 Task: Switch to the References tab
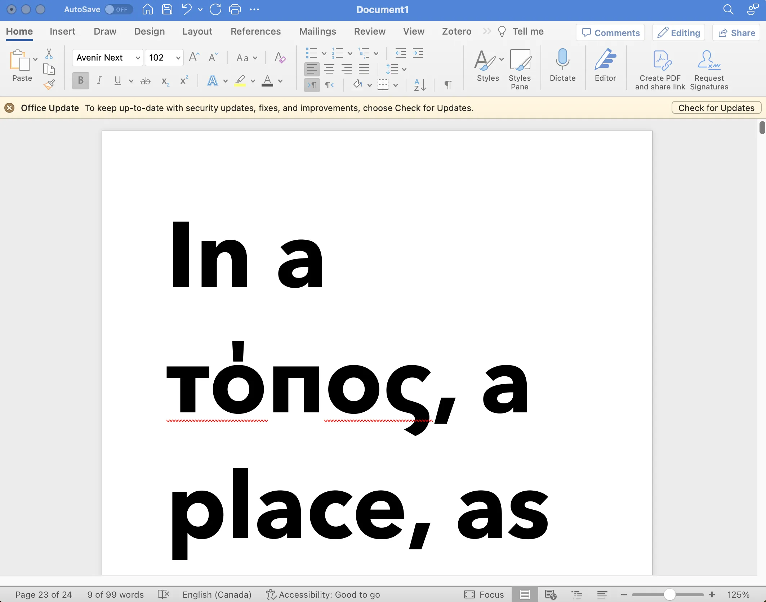(x=255, y=31)
